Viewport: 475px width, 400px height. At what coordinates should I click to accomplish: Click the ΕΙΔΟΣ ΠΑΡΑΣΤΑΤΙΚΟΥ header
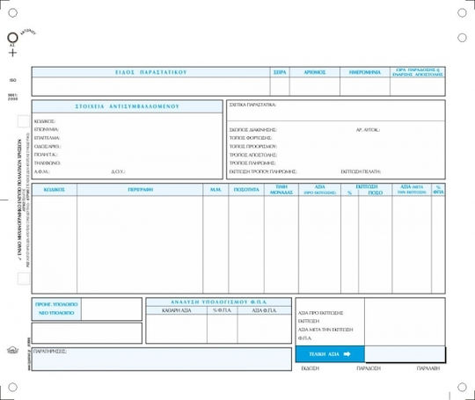pos(151,72)
